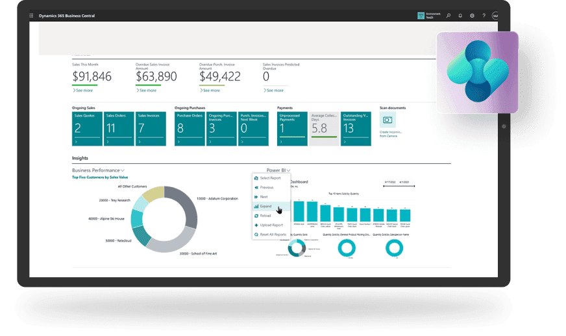Click the Relecloud donut segment

(x=141, y=236)
